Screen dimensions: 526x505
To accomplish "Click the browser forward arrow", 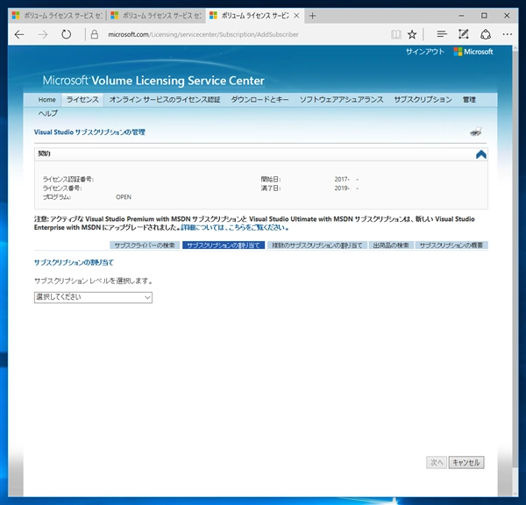I will (x=43, y=34).
